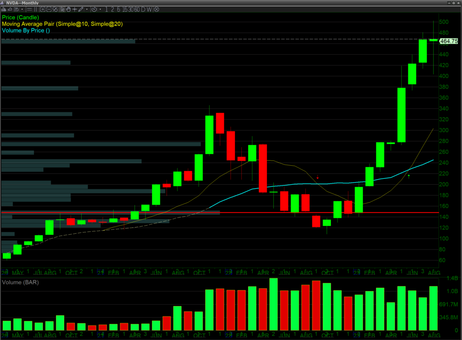Open dropdown dot after pencil tool
The width and height of the screenshot is (462, 340).
(87, 9)
